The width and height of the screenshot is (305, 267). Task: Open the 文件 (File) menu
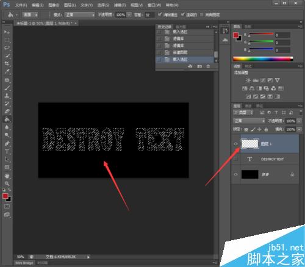(21, 5)
